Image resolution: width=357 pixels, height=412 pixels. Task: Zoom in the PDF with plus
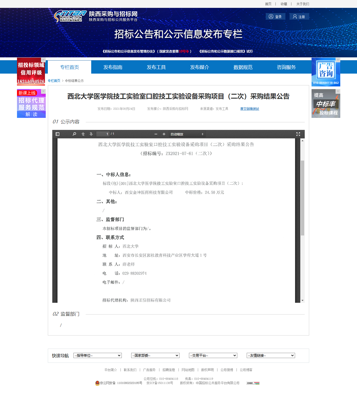pyautogui.click(x=164, y=134)
